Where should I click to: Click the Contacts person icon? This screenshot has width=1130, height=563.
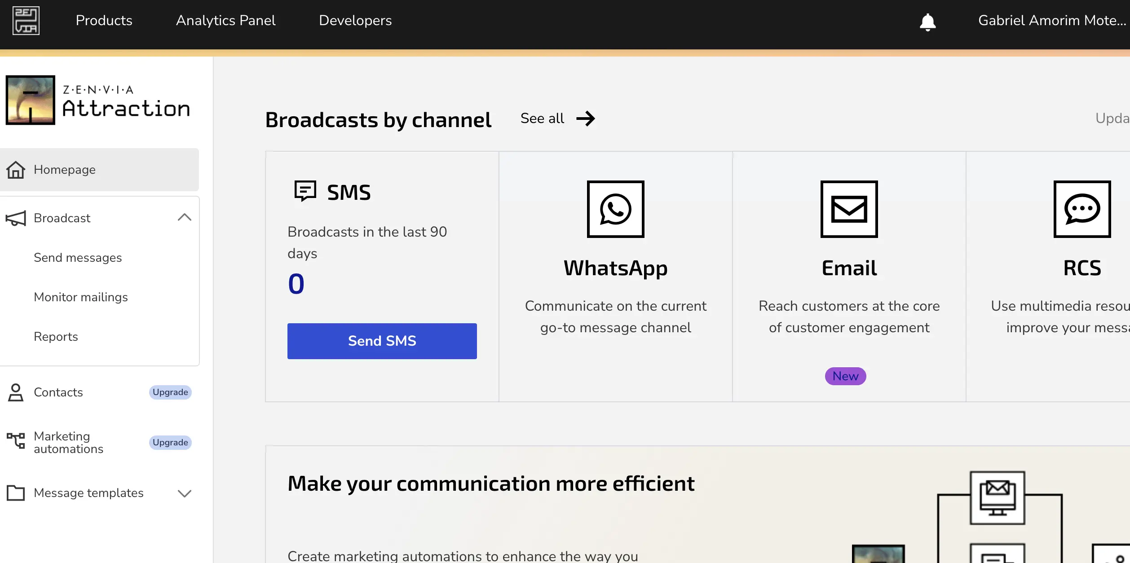tap(16, 392)
